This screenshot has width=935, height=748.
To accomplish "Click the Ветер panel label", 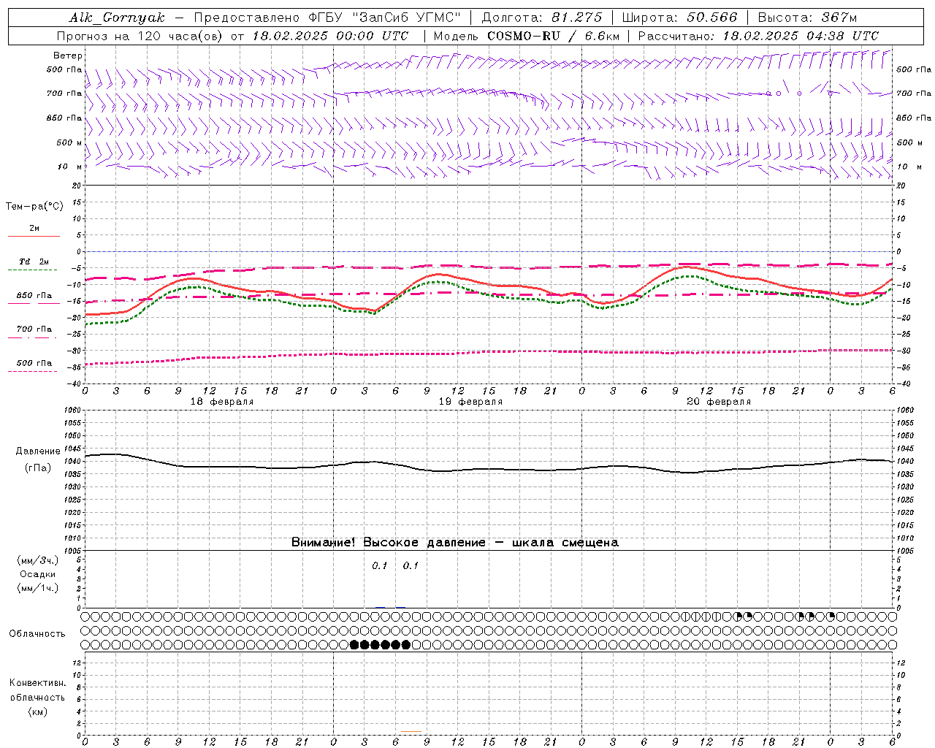I will pos(68,56).
